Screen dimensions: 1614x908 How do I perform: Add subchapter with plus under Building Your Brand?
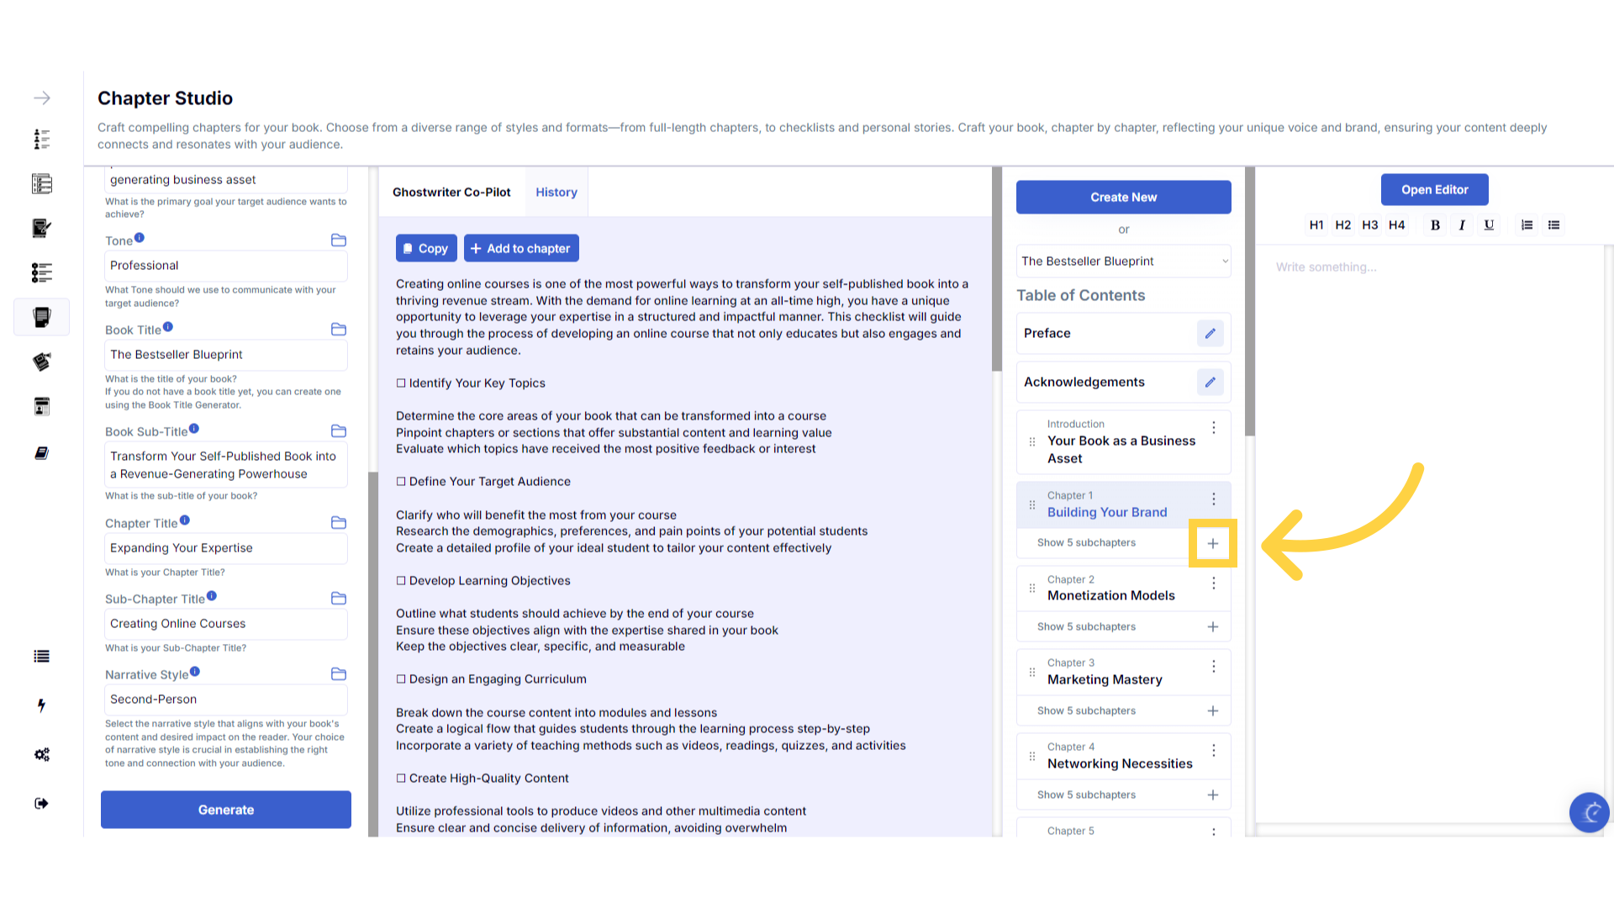[1212, 544]
